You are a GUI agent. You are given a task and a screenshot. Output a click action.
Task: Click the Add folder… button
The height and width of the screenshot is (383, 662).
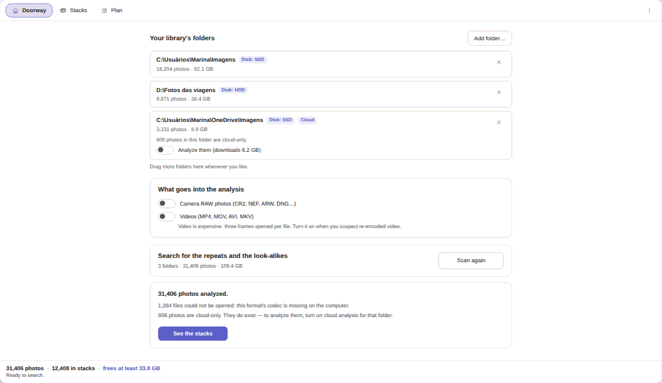click(490, 38)
